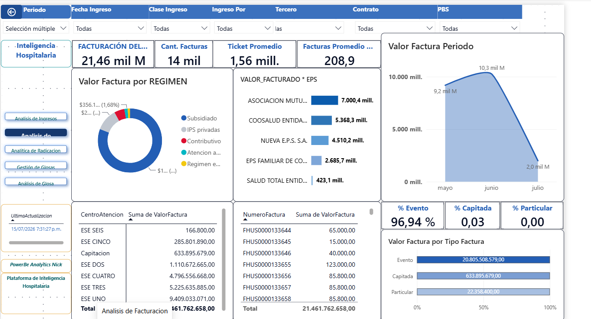
Task: Select the dark Analisis de button
Action: pos(36,133)
